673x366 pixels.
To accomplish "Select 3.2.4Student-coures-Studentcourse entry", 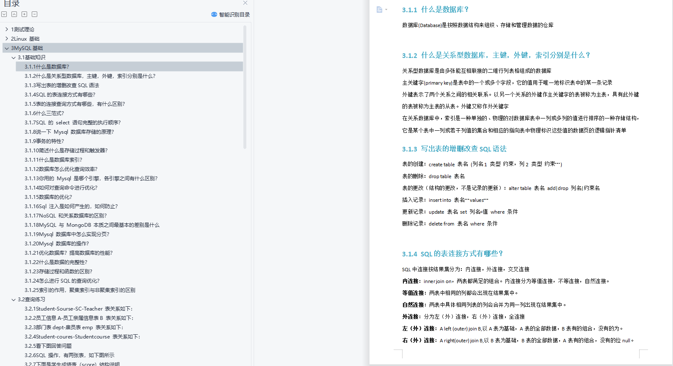I will (x=83, y=337).
